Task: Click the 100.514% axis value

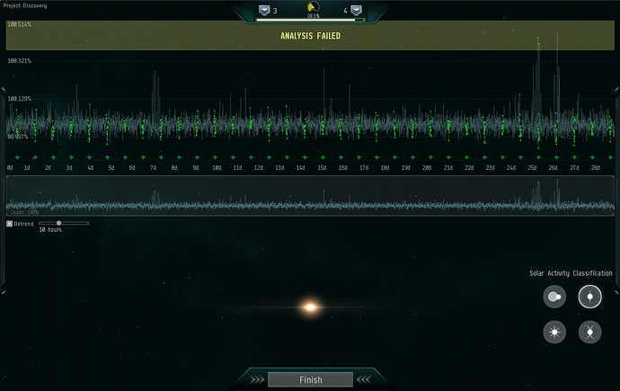Action: [20, 24]
